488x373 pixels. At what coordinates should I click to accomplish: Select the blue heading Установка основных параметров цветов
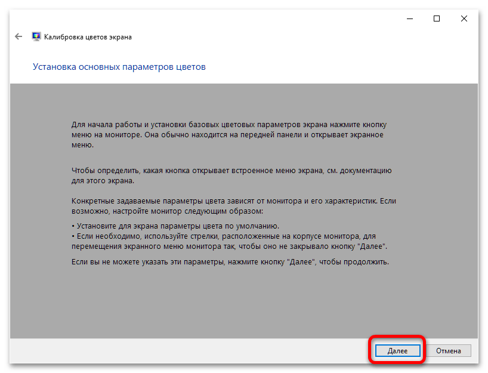tap(121, 67)
